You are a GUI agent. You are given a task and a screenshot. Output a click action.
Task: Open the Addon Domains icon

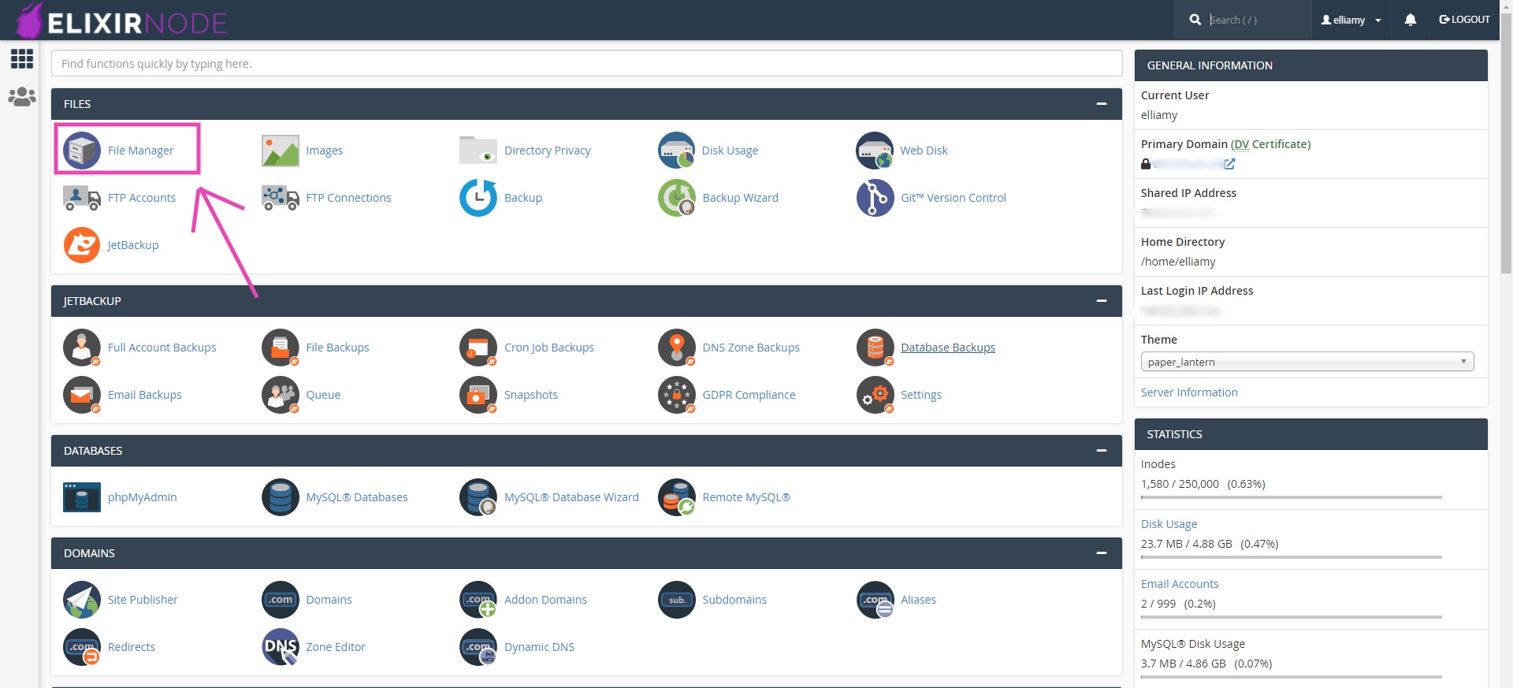click(478, 600)
